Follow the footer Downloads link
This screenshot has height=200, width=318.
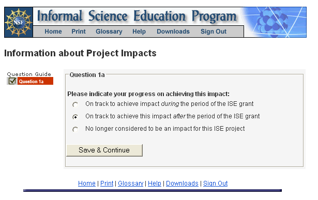point(182,183)
